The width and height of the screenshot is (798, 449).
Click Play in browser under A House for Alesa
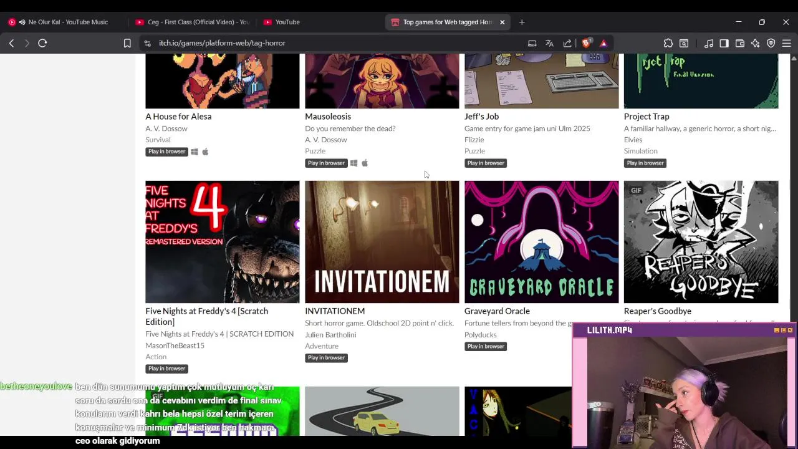point(166,152)
